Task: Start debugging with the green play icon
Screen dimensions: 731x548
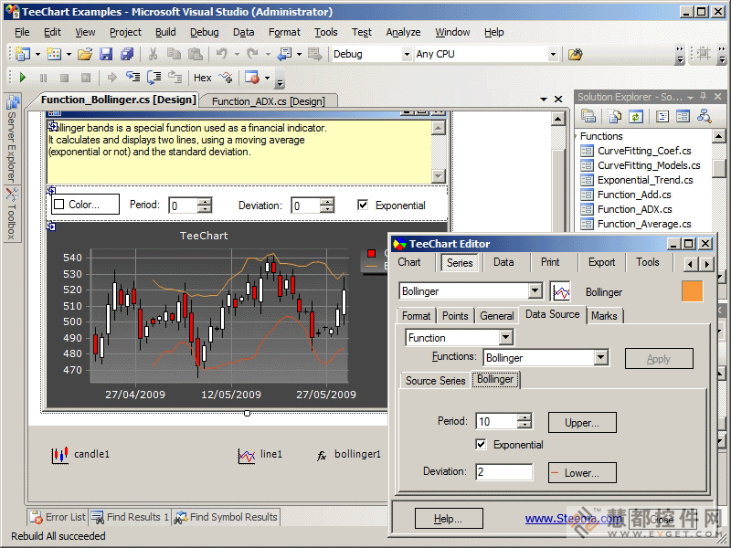Action: point(22,78)
